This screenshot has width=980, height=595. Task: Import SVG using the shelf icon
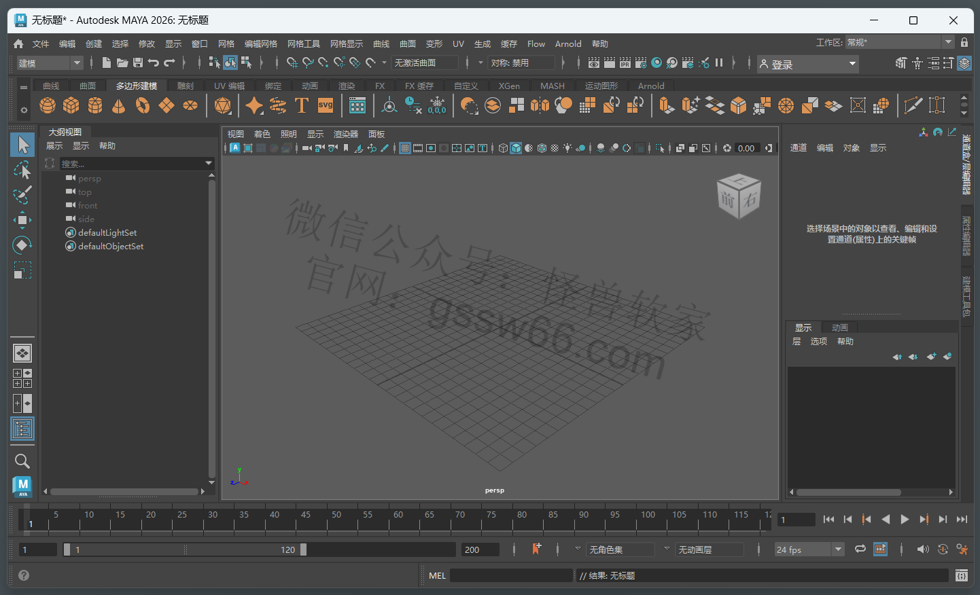point(326,105)
